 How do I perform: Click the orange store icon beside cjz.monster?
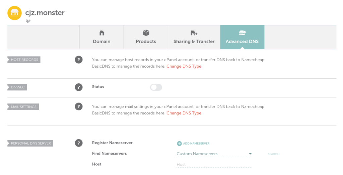coord(14,13)
